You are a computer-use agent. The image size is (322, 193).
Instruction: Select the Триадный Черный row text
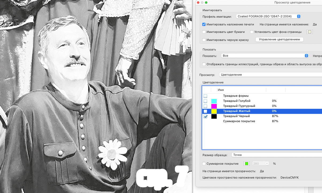click(x=236, y=116)
